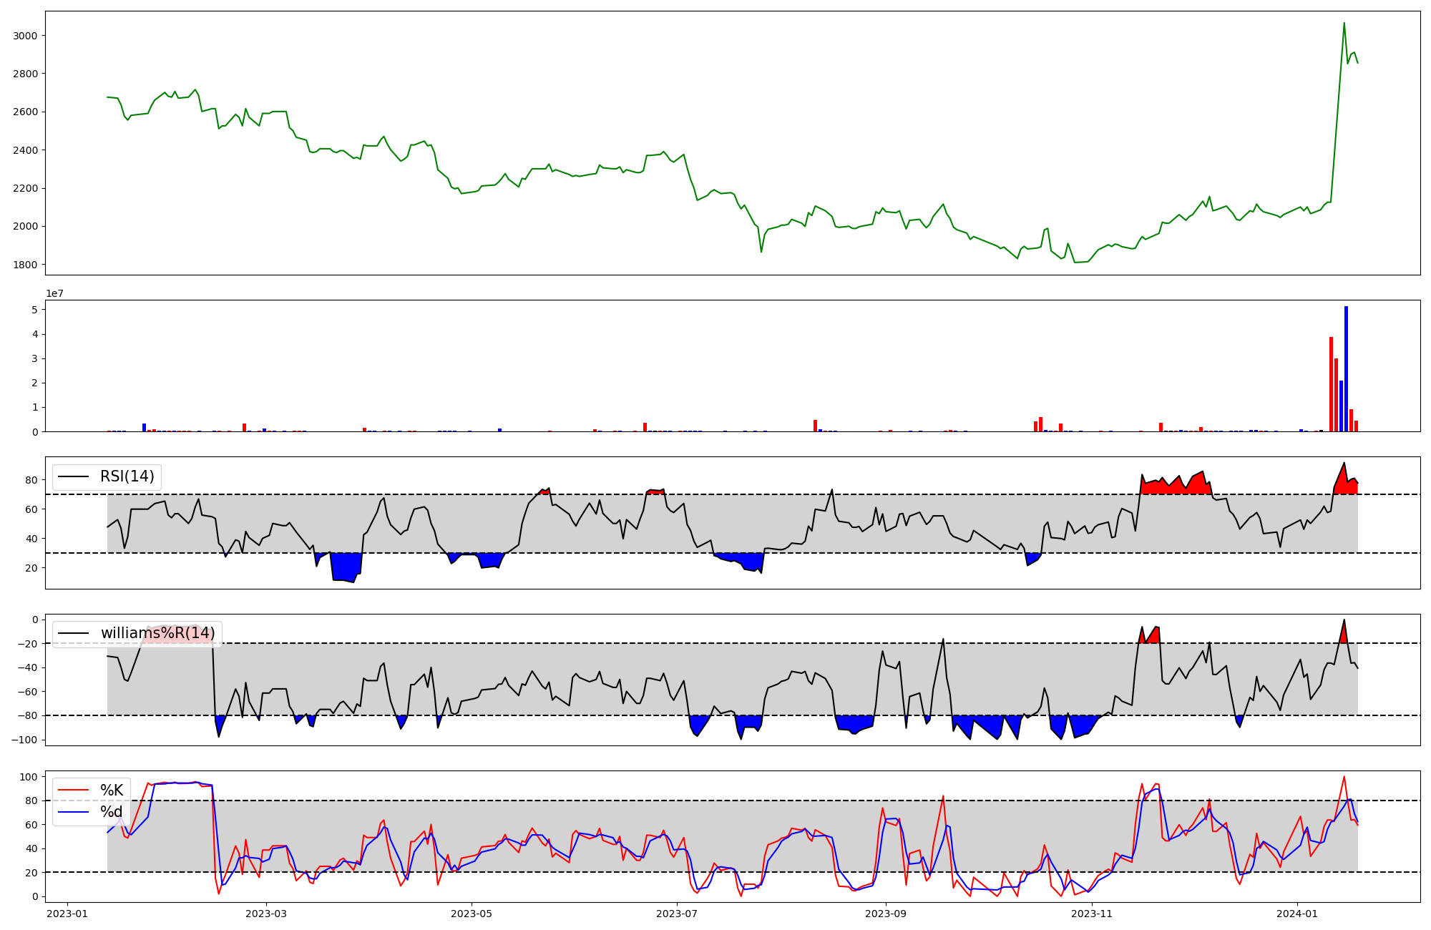Image resolution: width=1431 pixels, height=930 pixels.
Task: Click the 2023-05 date axis label
Action: tap(472, 913)
